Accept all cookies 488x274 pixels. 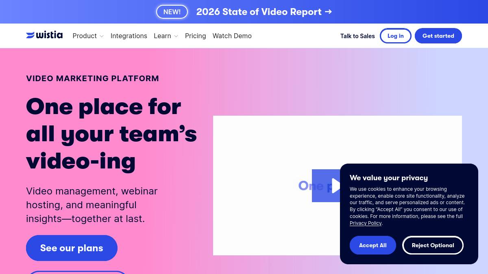coord(373,245)
